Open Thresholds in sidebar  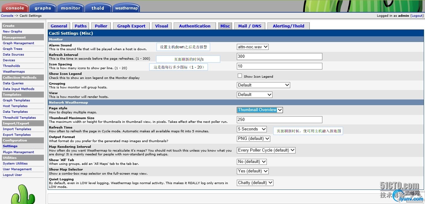[11, 66]
